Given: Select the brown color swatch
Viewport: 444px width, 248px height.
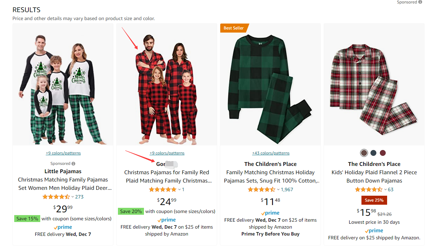Looking at the screenshot, I should click(364, 153).
